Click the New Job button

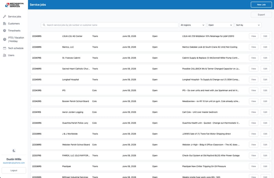pos(261,5)
